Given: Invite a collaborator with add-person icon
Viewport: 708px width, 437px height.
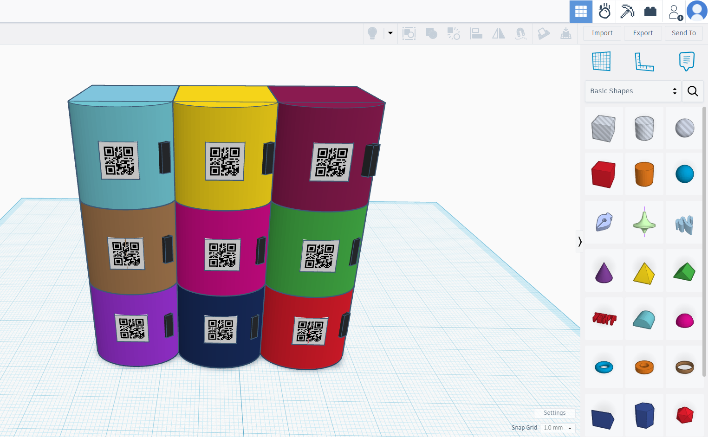Looking at the screenshot, I should (675, 12).
